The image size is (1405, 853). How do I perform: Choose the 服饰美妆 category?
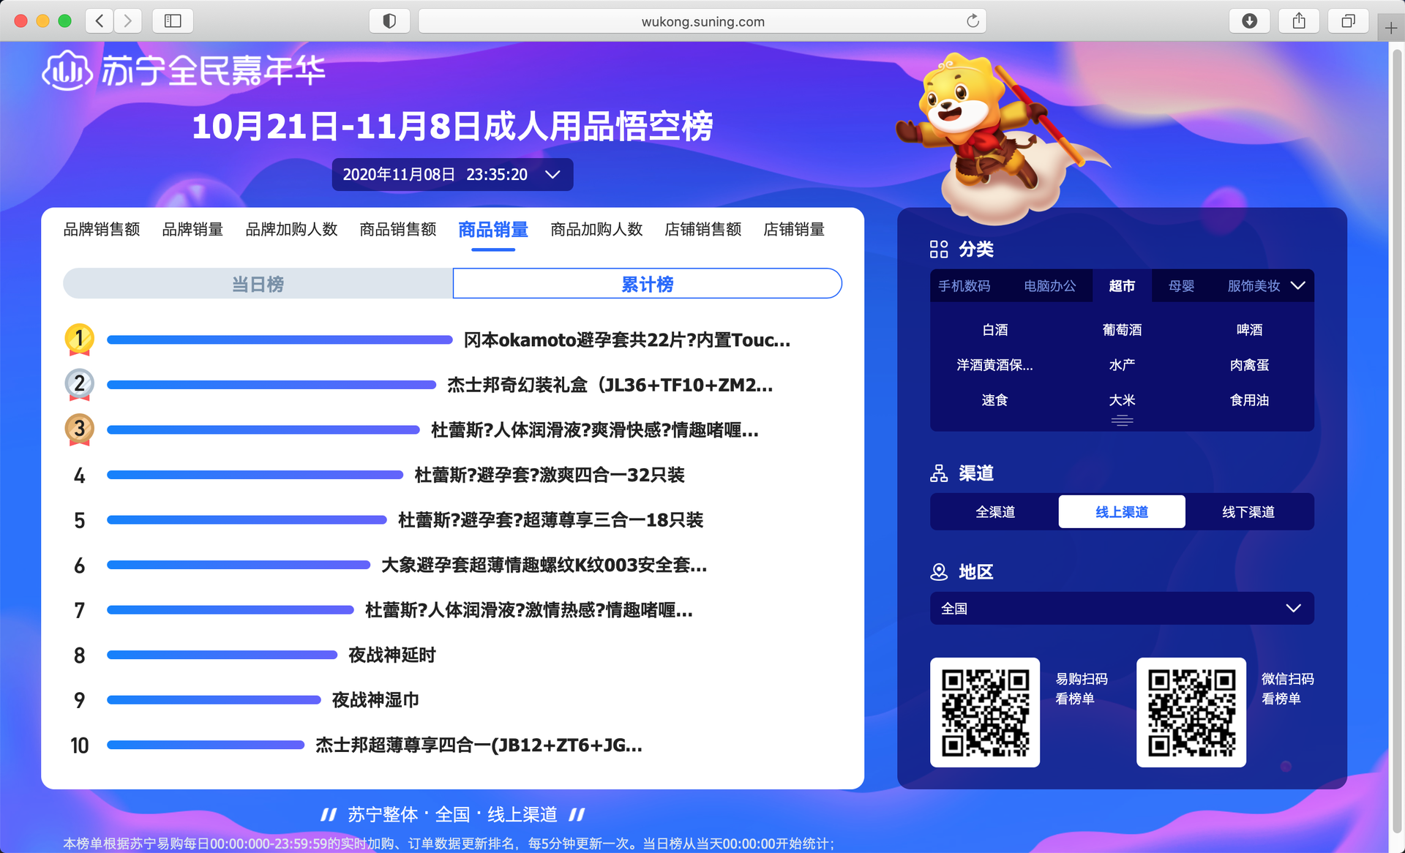pos(1254,285)
